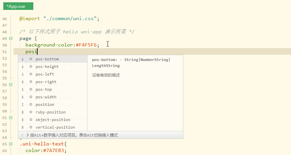Image resolution: width=291 pixels, height=155 pixels.
Task: Insert the pos-right suggestion
Action: (x=46, y=82)
